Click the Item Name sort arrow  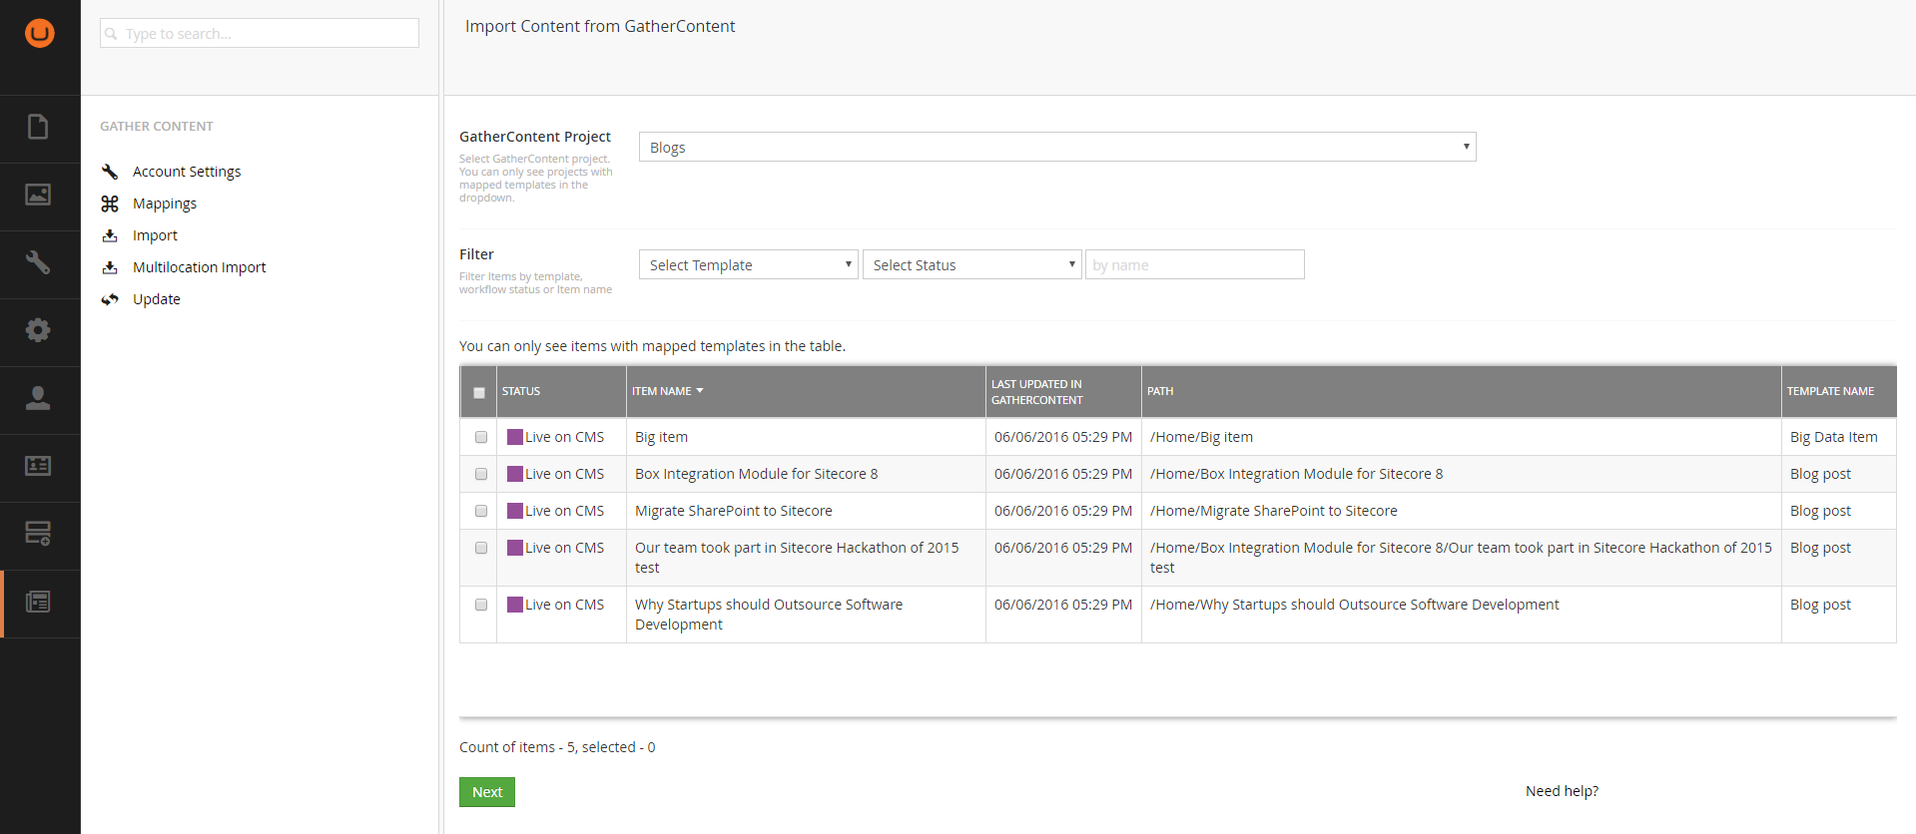point(700,391)
